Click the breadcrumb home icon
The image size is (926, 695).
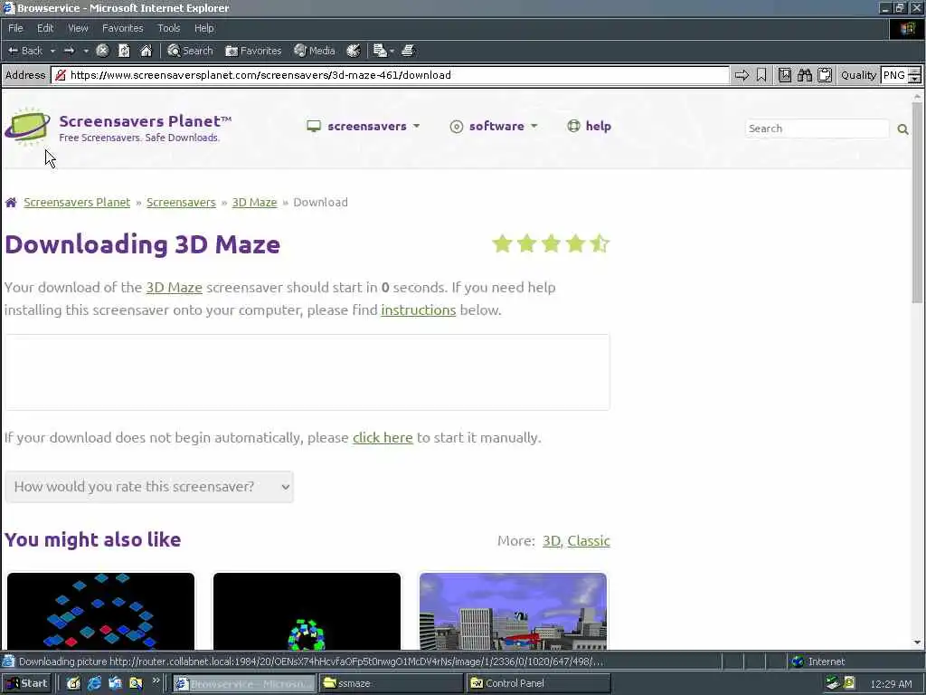click(11, 203)
